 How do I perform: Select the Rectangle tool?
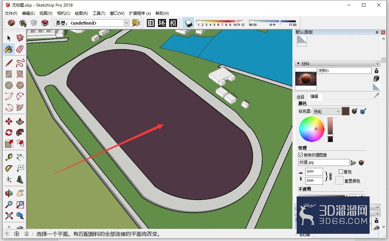point(9,74)
